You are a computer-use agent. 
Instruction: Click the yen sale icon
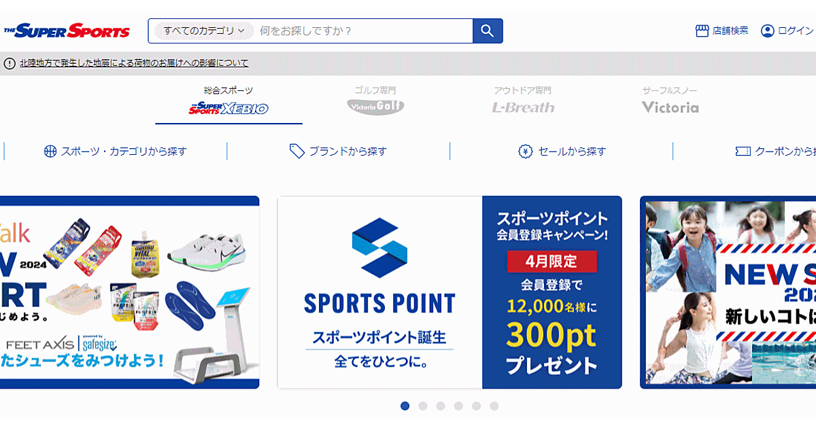pyautogui.click(x=525, y=151)
